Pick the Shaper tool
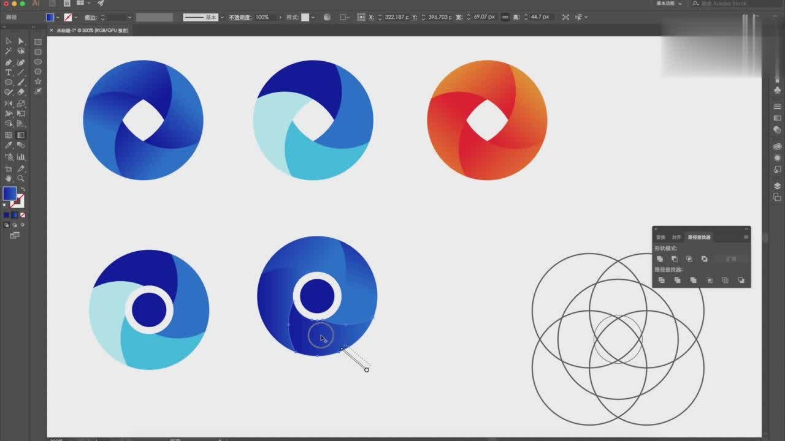The width and height of the screenshot is (785, 441). tap(9, 92)
